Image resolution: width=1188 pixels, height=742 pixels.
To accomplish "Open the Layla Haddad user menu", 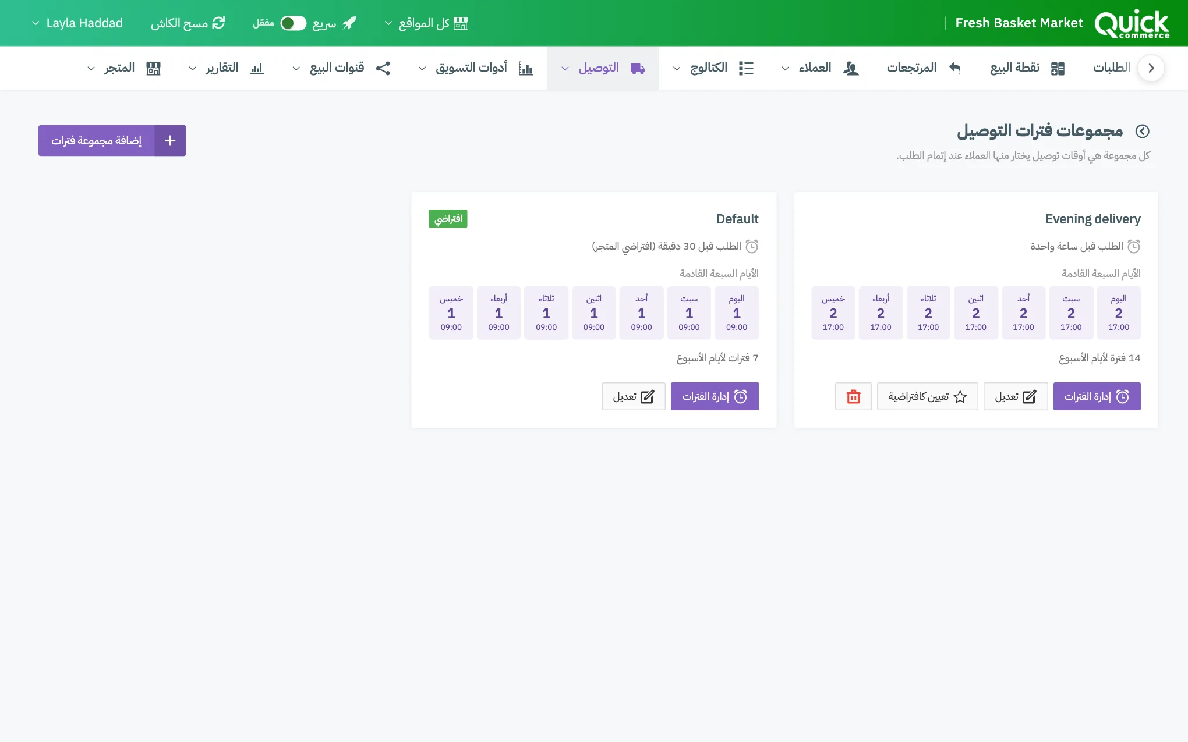I will coord(77,23).
